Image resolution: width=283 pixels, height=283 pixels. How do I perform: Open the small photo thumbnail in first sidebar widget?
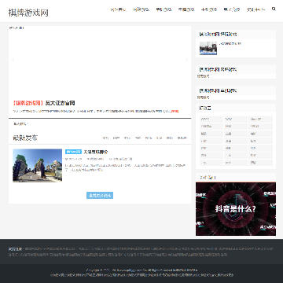point(208,48)
